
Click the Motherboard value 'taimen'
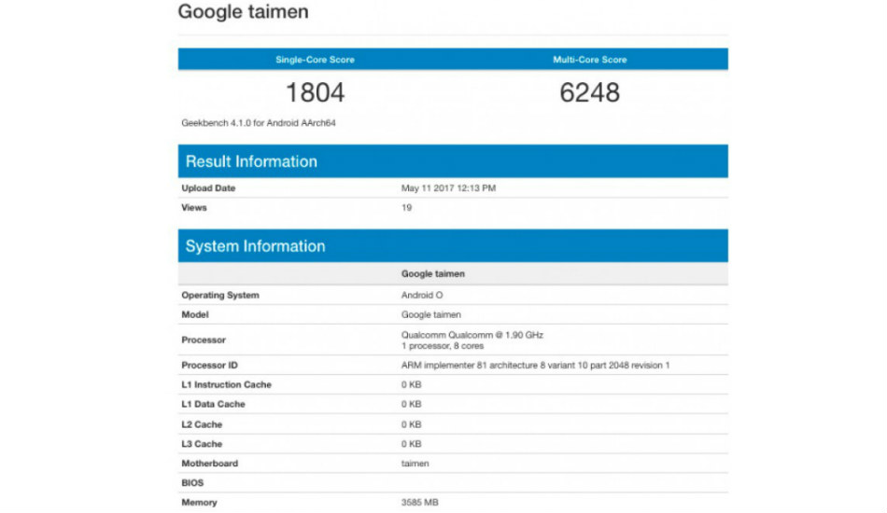coord(415,464)
